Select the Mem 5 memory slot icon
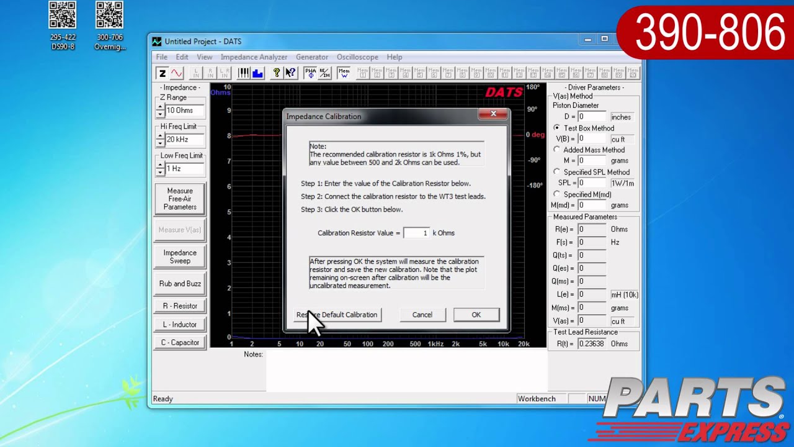 coord(420,73)
